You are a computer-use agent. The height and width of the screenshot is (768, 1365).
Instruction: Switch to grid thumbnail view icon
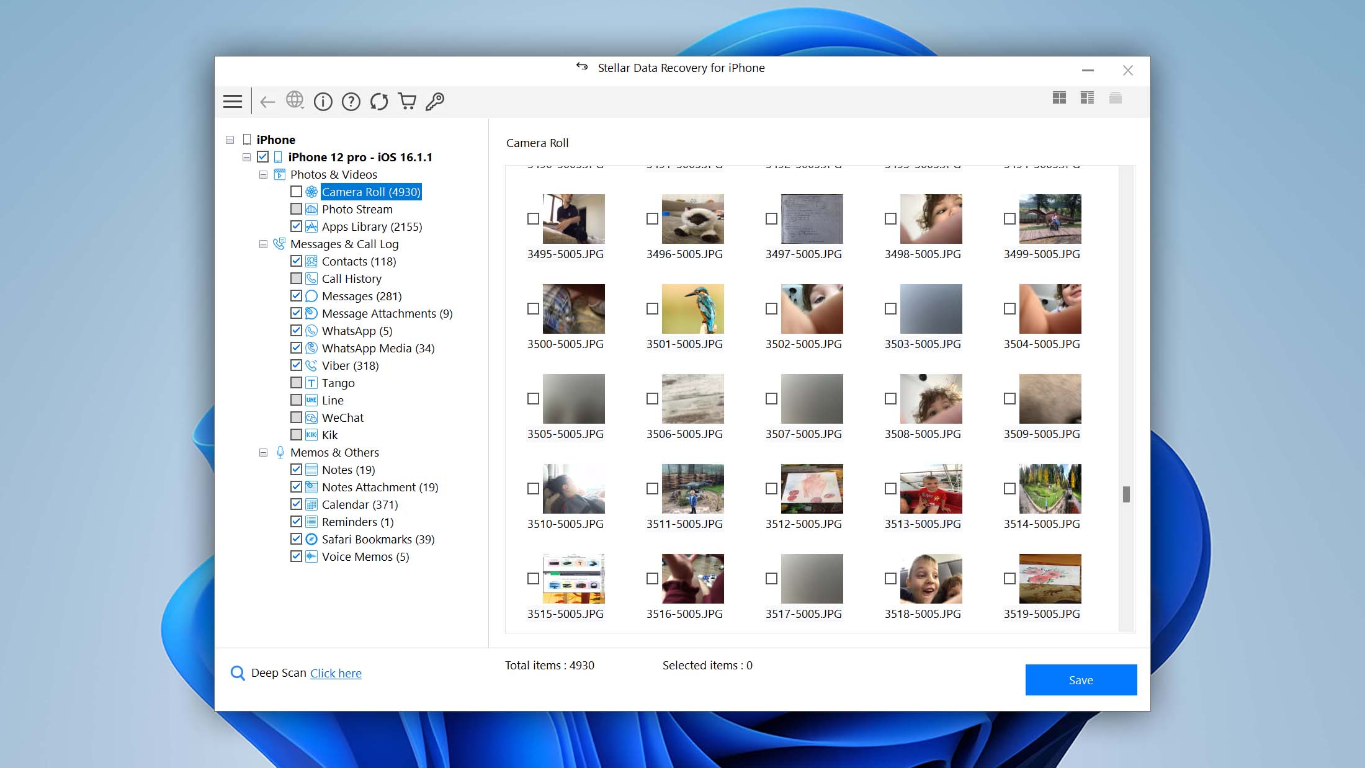(1059, 97)
